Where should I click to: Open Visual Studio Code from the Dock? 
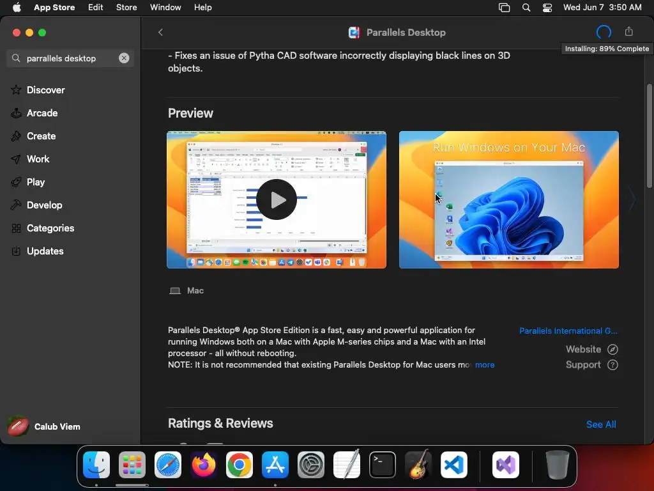(454, 465)
